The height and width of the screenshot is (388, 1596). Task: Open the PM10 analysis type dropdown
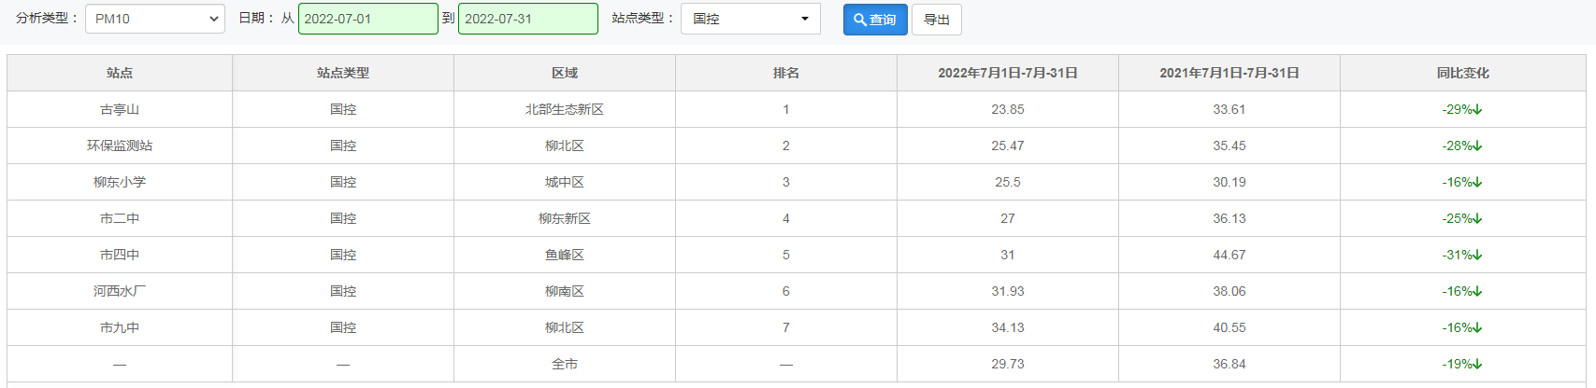tap(155, 19)
